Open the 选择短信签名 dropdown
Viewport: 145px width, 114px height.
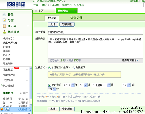tap(130, 60)
